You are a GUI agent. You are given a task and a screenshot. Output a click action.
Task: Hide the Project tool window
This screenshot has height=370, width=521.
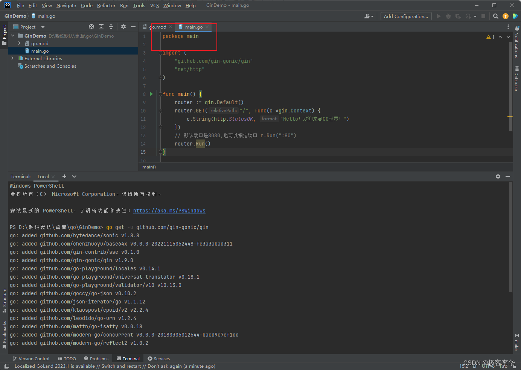pyautogui.click(x=133, y=27)
